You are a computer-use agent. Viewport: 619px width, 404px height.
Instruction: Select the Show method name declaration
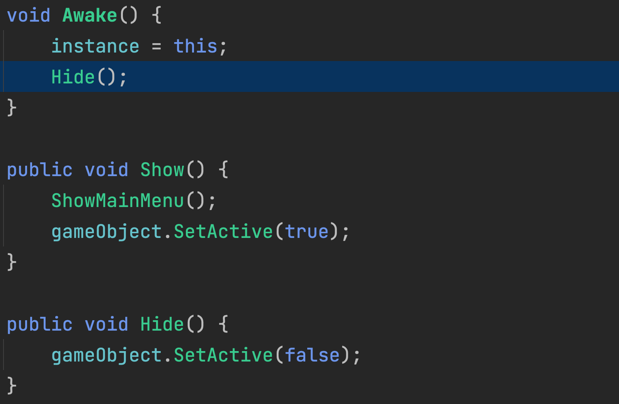162,170
